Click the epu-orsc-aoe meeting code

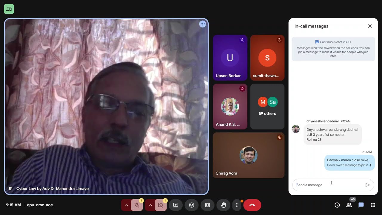click(x=40, y=205)
